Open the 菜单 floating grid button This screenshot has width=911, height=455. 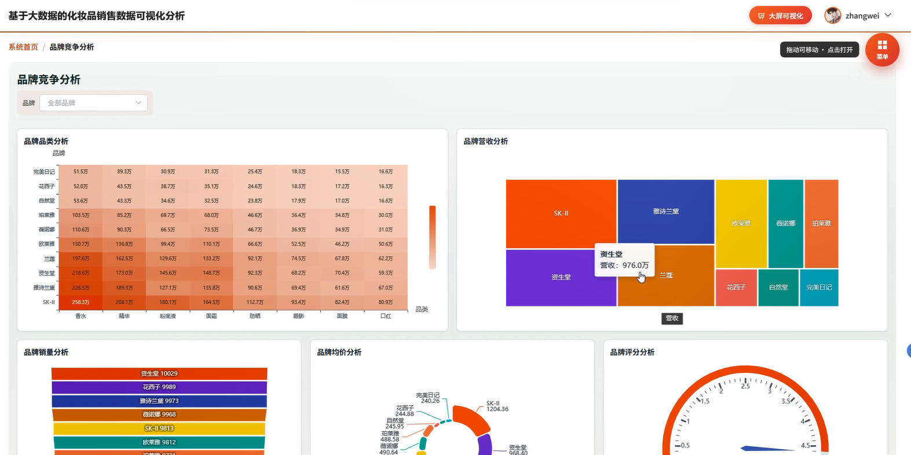point(882,50)
